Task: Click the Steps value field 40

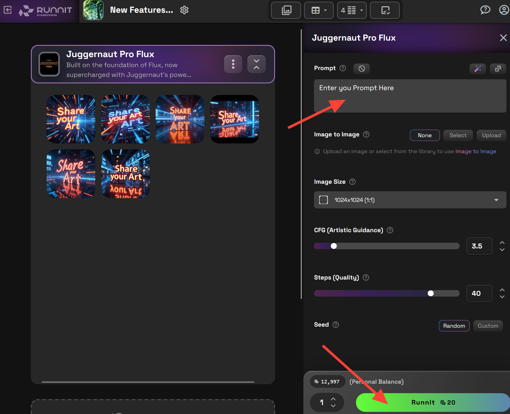Action: (479, 293)
